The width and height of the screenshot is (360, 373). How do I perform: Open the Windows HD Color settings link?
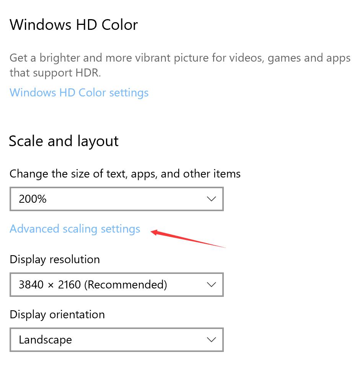point(79,93)
